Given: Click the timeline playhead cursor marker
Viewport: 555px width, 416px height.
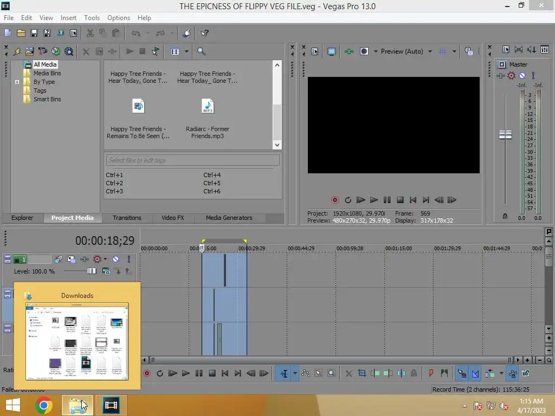Looking at the screenshot, I should pyautogui.click(x=202, y=248).
